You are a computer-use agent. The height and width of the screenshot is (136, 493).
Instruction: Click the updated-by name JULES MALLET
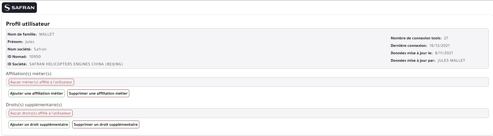click(x=451, y=60)
